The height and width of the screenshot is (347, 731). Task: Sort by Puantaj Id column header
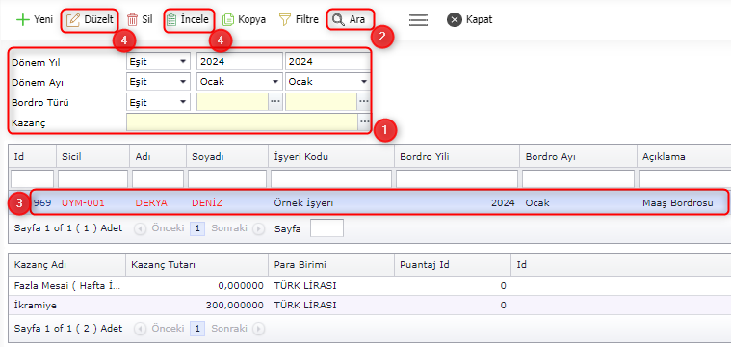click(x=453, y=265)
